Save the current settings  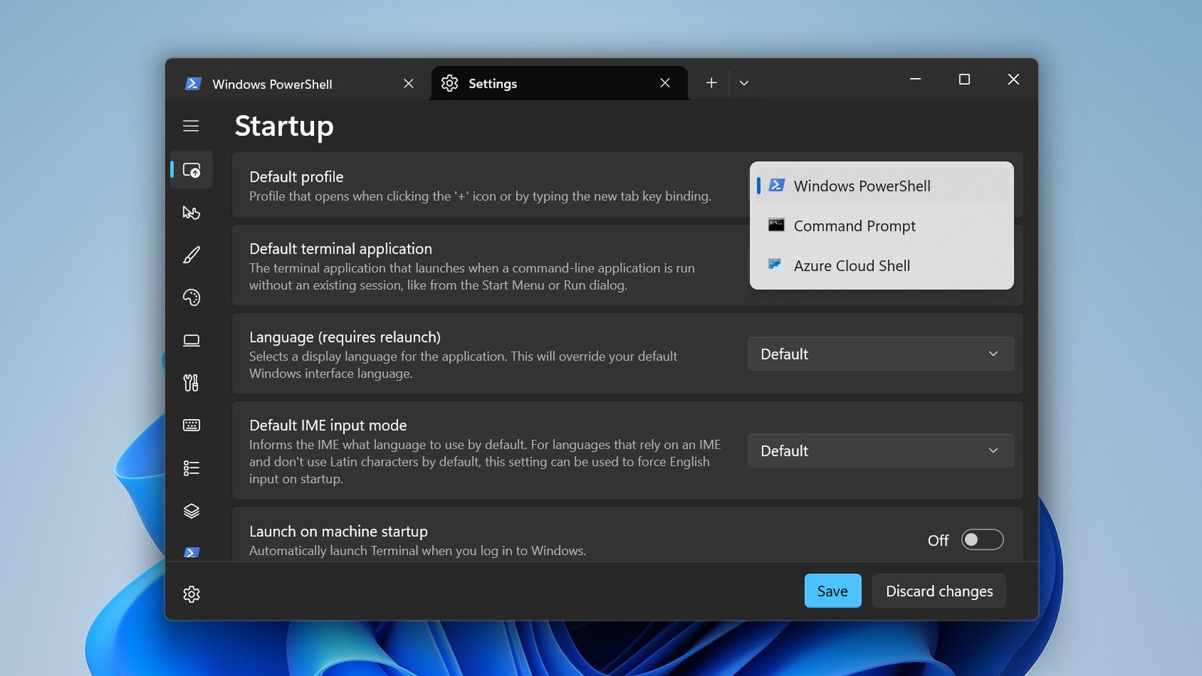point(832,590)
